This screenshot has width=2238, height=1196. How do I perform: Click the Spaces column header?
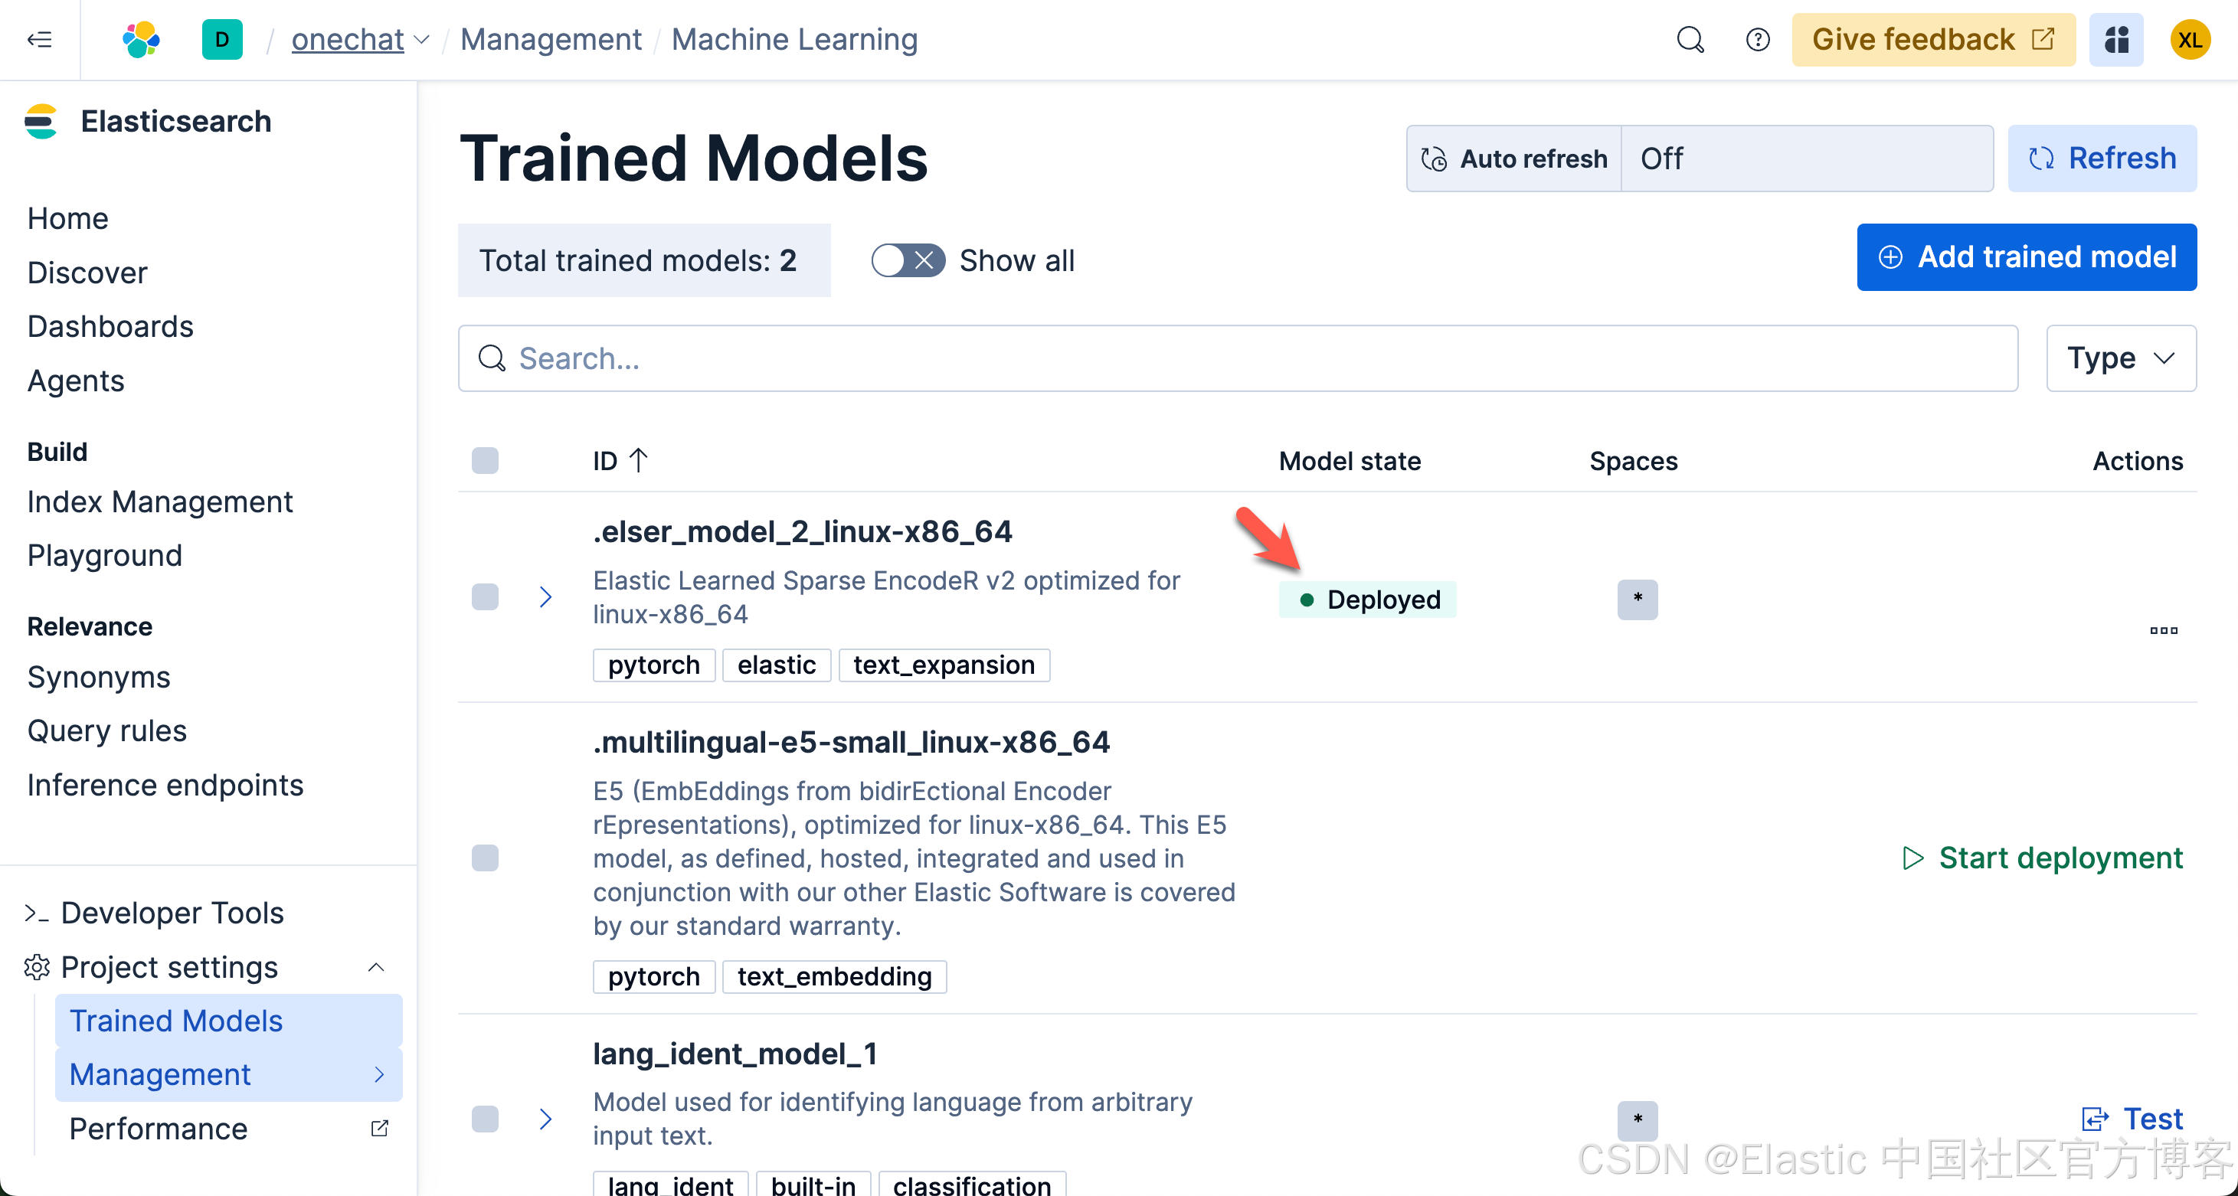[x=1634, y=460]
